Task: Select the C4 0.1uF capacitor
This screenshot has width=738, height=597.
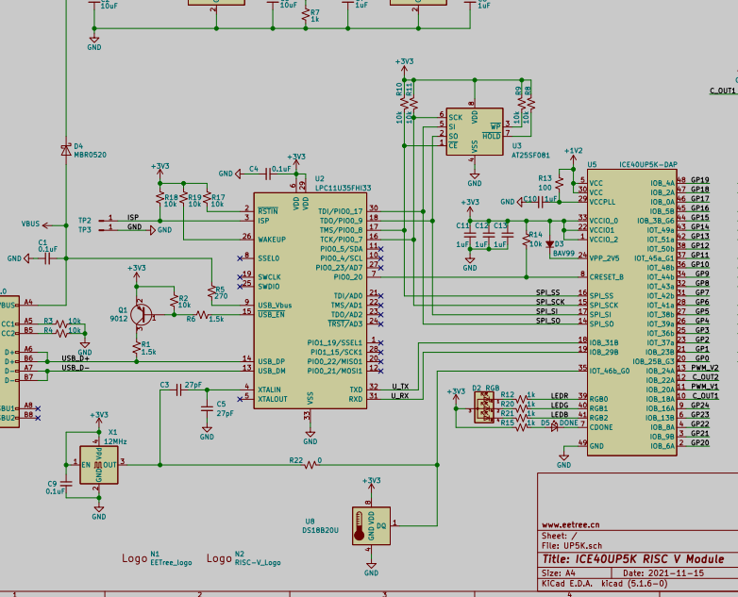Action: pyautogui.click(x=268, y=174)
